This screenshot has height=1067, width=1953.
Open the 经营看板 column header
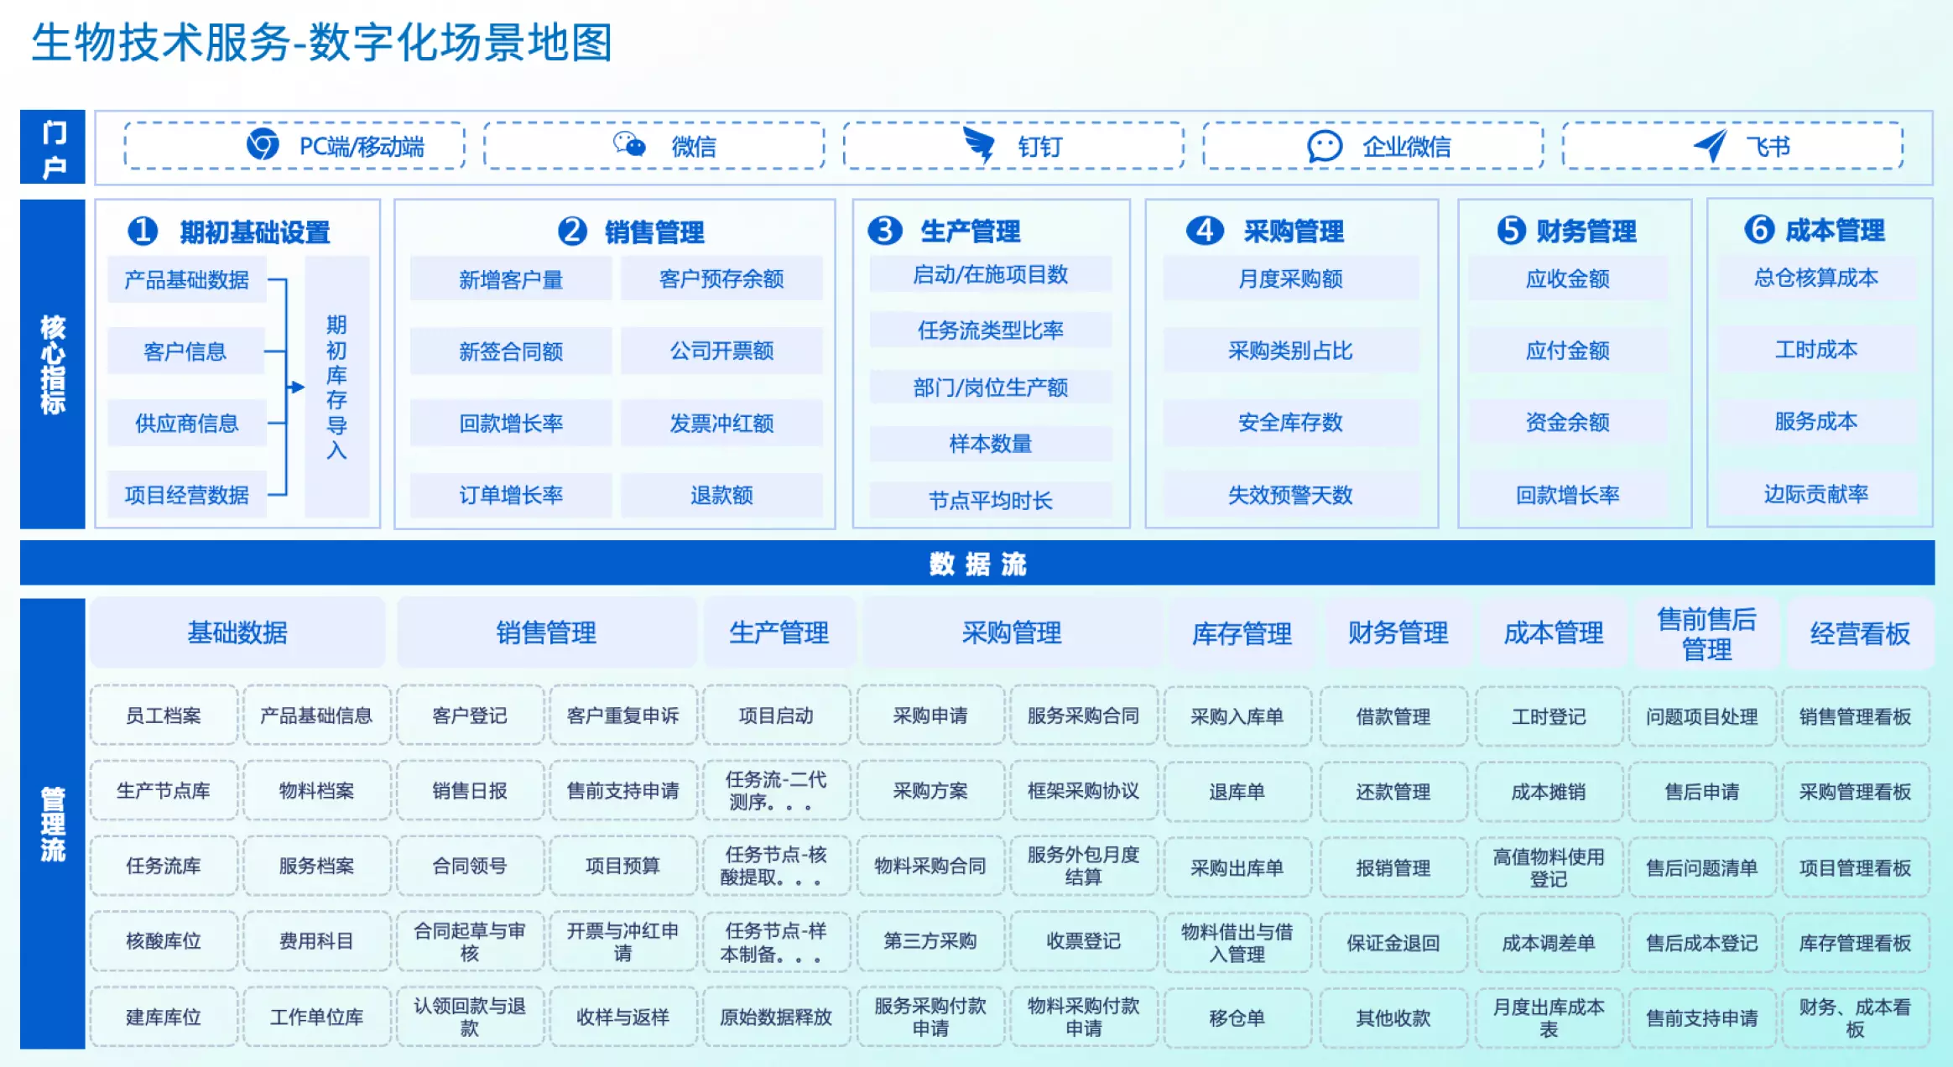pyautogui.click(x=1859, y=633)
